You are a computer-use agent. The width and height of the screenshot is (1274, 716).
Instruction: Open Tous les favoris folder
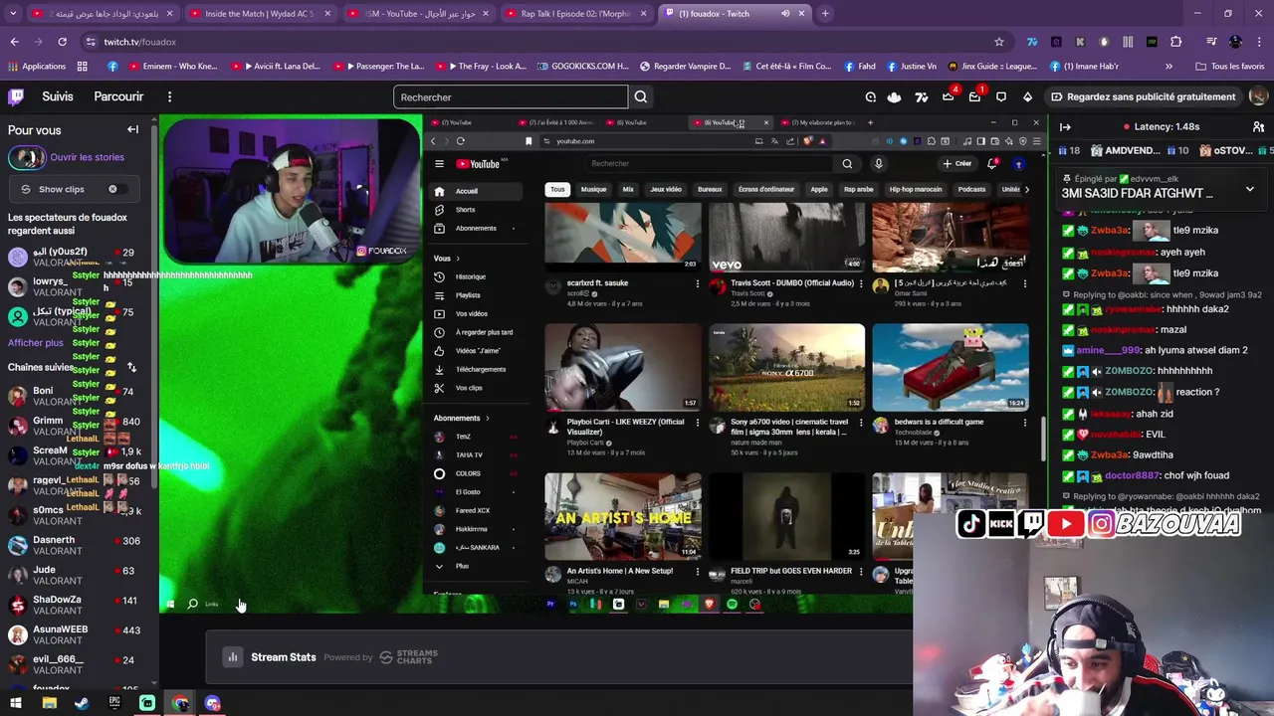tap(1229, 67)
